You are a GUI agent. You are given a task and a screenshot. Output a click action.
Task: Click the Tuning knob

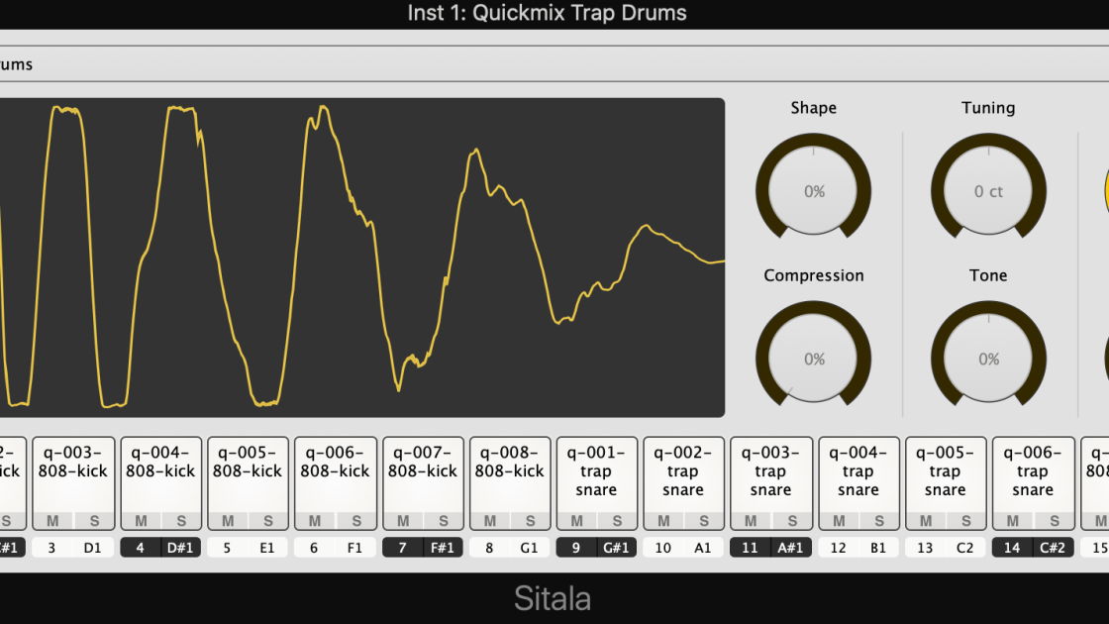tap(988, 191)
